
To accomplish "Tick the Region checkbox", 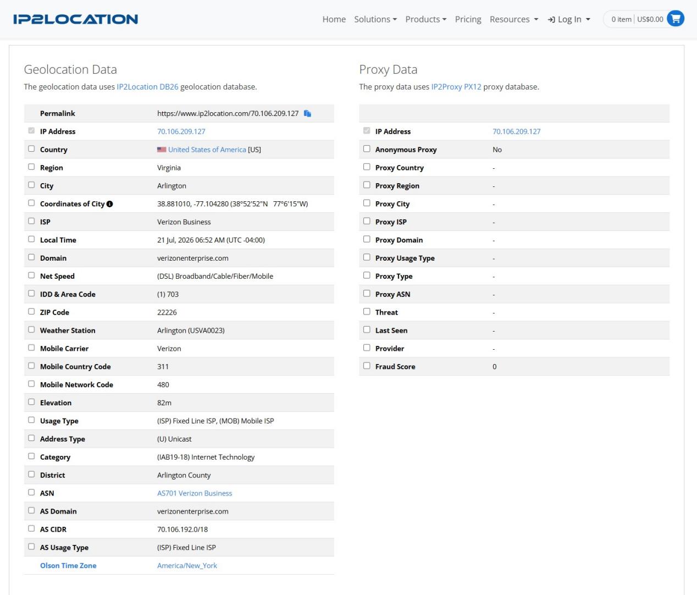I will click(x=31, y=167).
